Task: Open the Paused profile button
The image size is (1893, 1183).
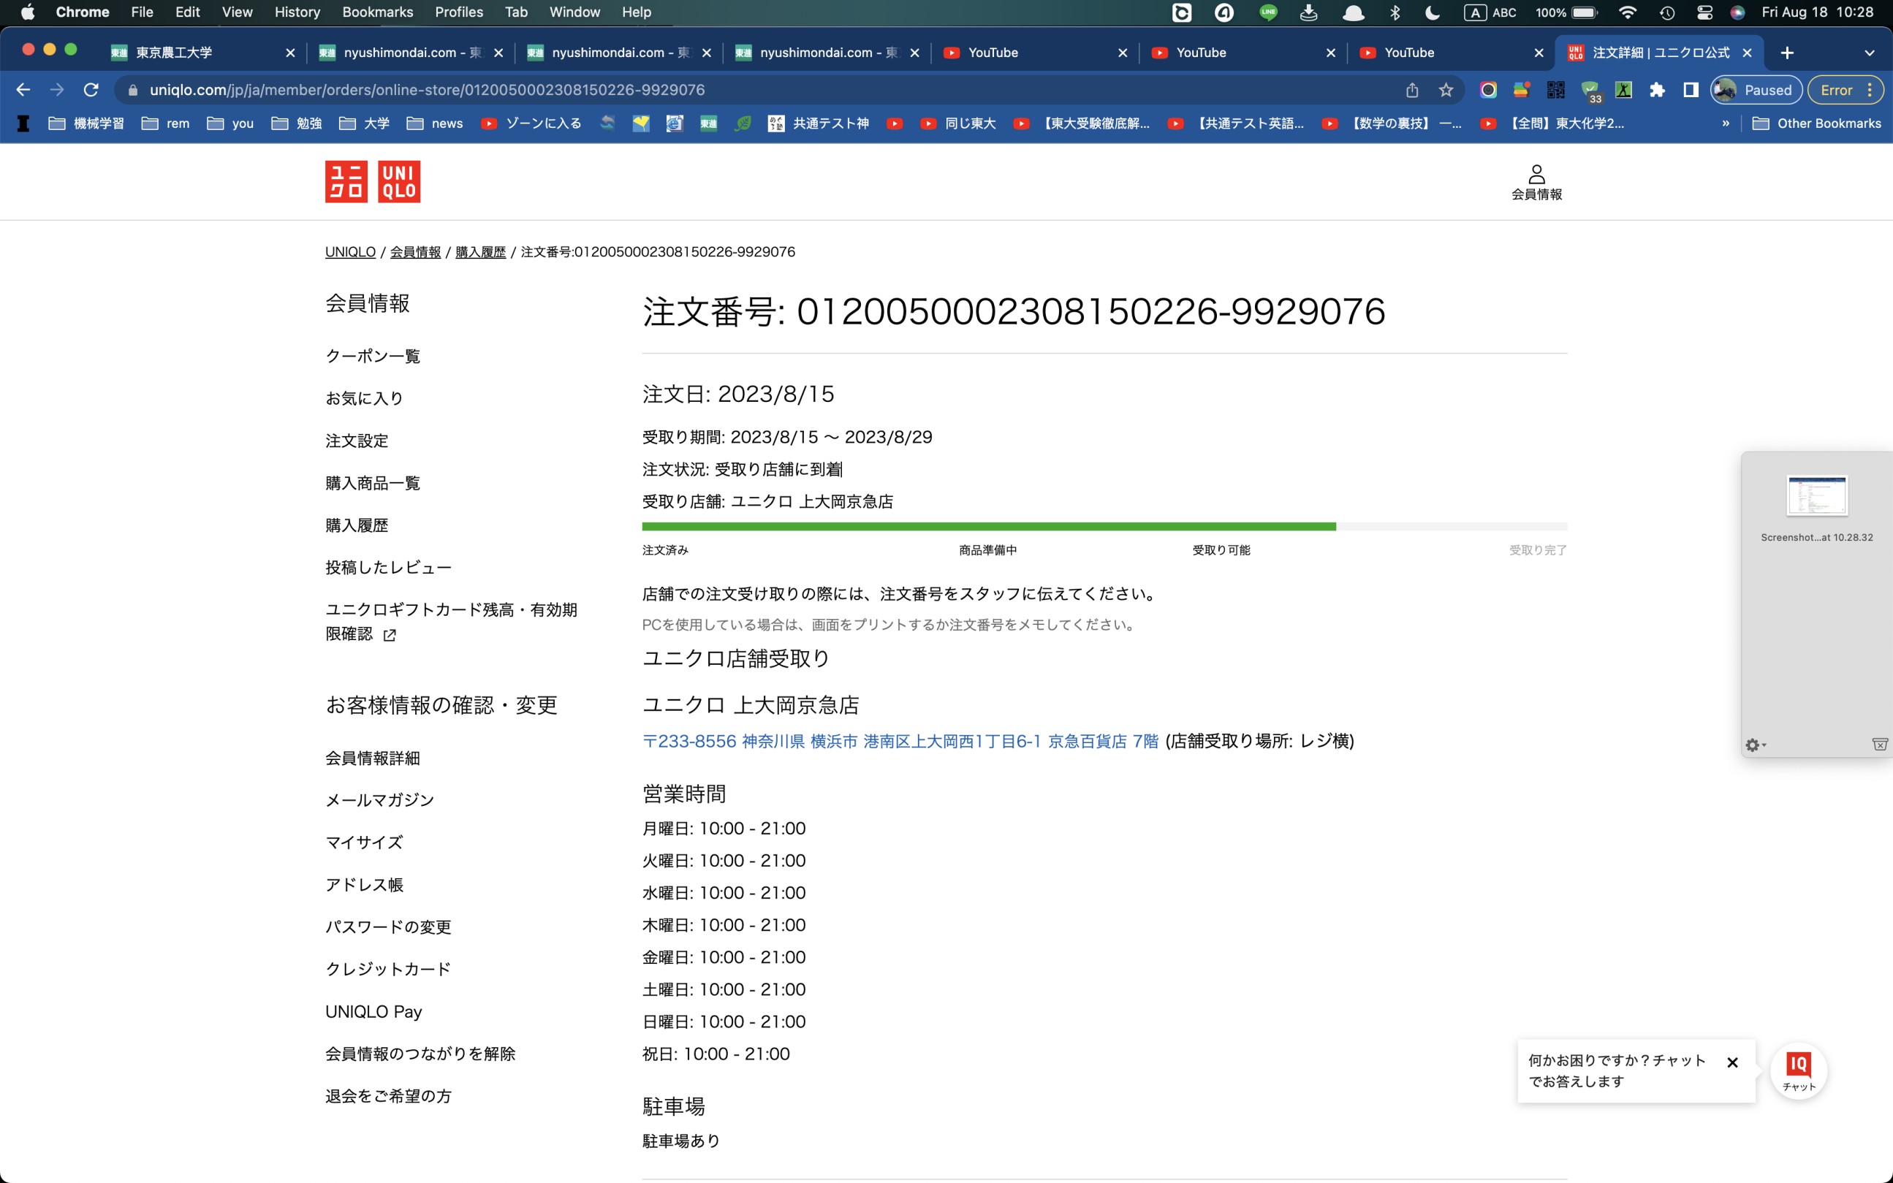Action: click(1756, 90)
